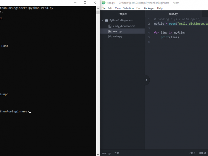Open go-to-line via 2:31 cursor position
208x156 pixels.
click(117, 153)
